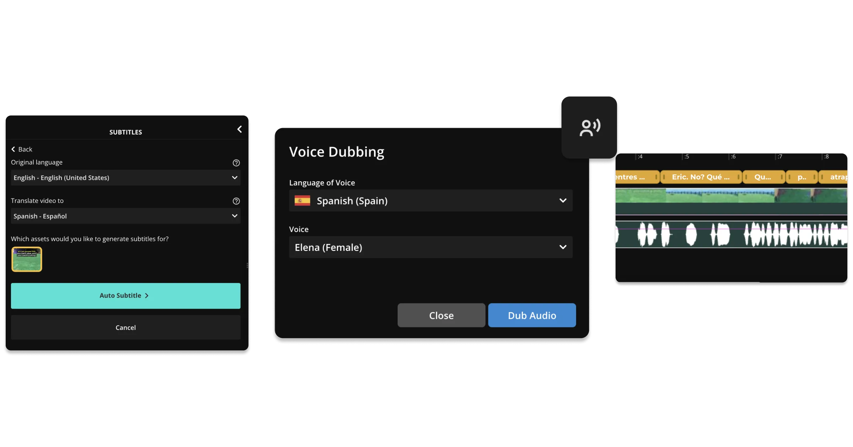Click the Back arrow in Subtitles panel
The width and height of the screenshot is (853, 447).
click(x=13, y=149)
